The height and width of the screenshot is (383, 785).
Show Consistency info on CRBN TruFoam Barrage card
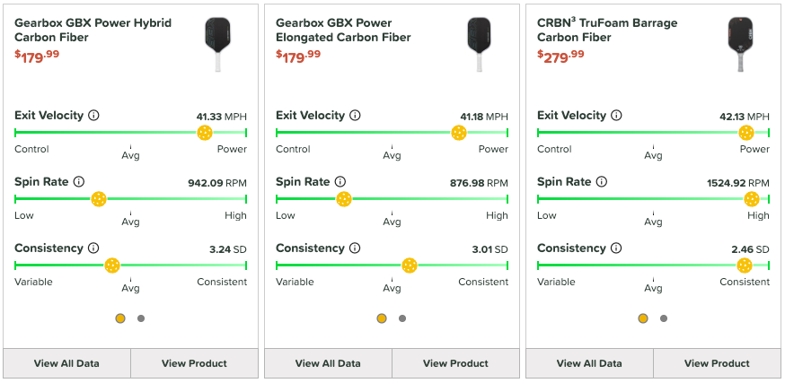(x=616, y=248)
